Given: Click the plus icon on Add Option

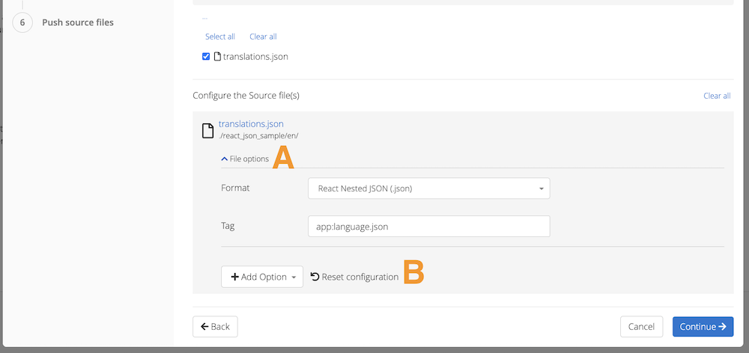Looking at the screenshot, I should coord(234,277).
